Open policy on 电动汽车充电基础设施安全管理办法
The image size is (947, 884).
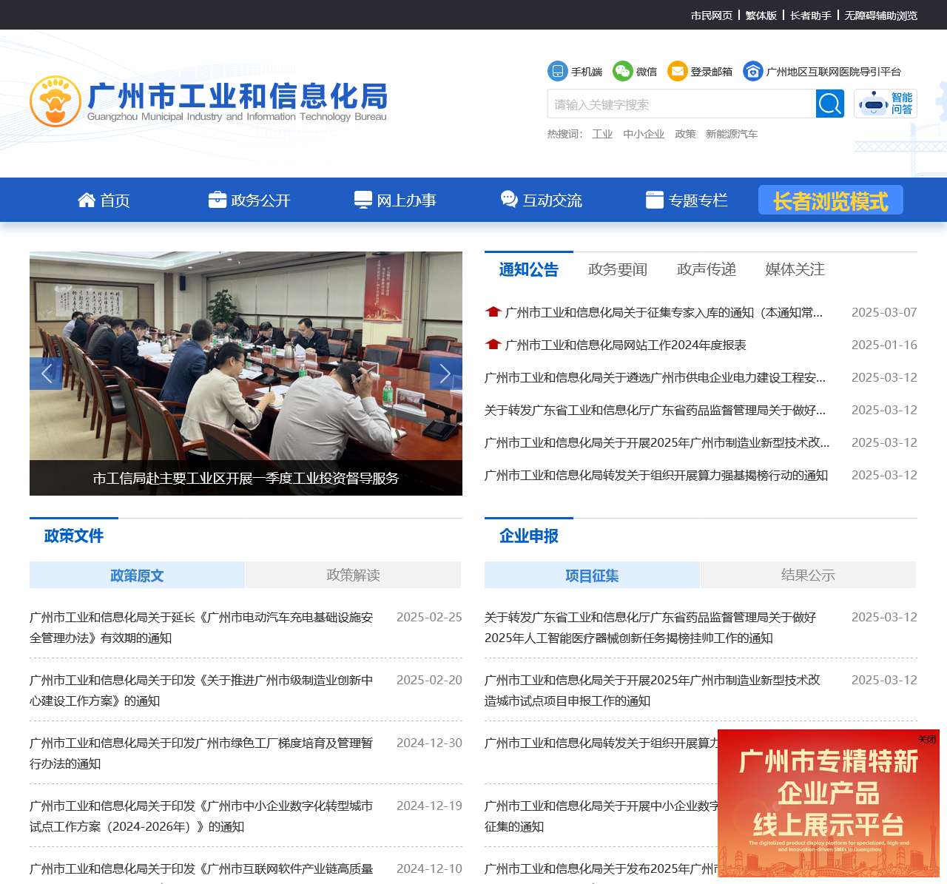pos(201,627)
